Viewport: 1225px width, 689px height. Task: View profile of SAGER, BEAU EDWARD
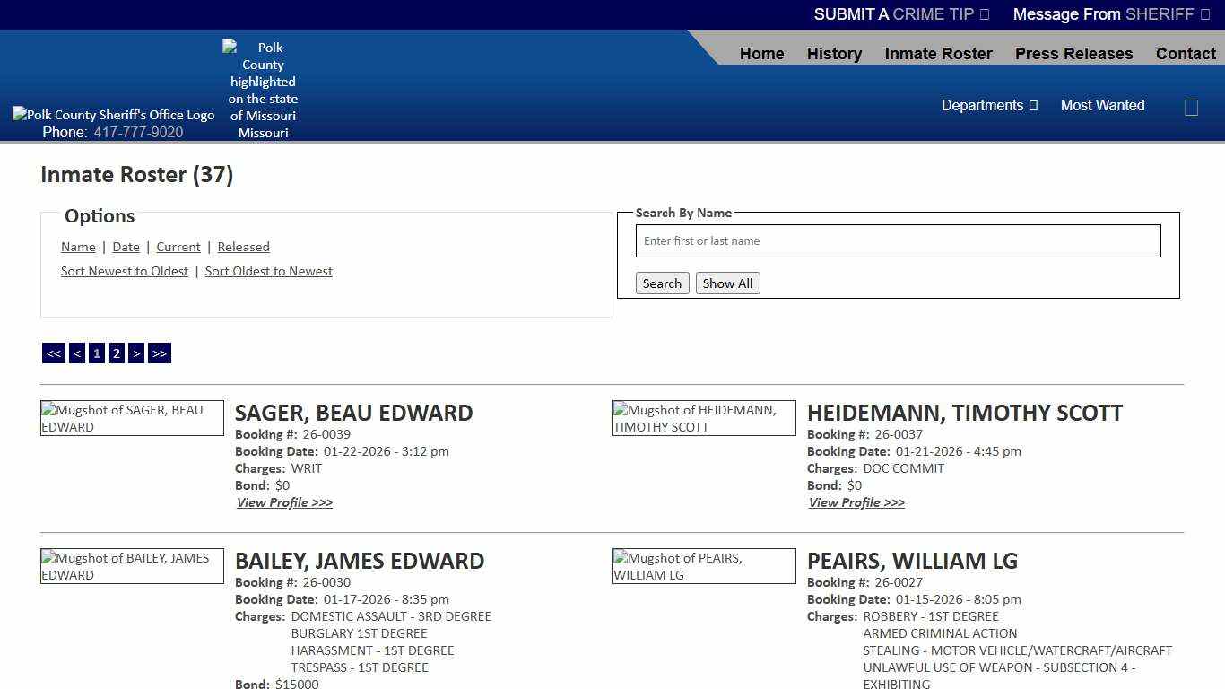pos(284,502)
